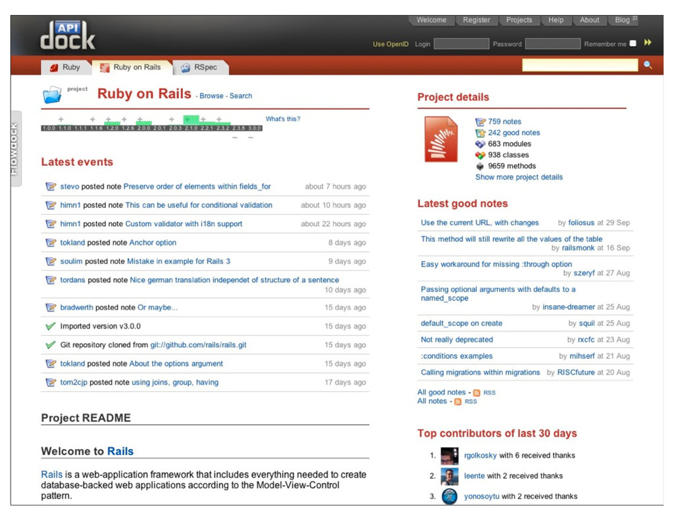Click the methods icon beside 9659 methods

tap(480, 166)
